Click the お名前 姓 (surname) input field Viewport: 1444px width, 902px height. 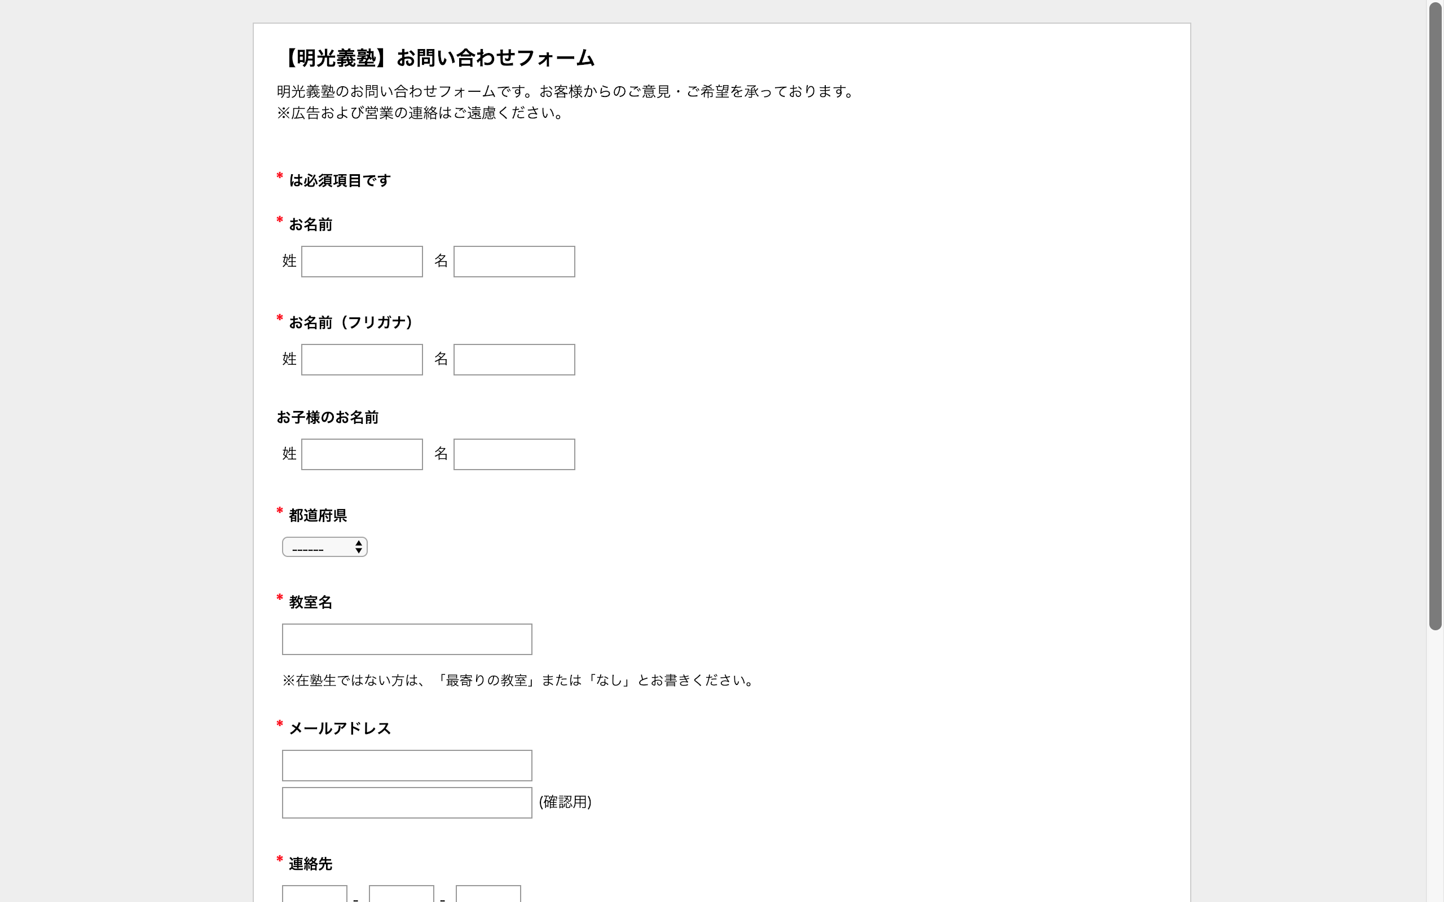coord(362,261)
